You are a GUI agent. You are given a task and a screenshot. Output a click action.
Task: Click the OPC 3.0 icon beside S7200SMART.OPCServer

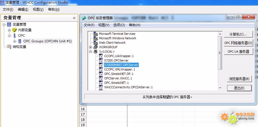[x=101, y=65]
